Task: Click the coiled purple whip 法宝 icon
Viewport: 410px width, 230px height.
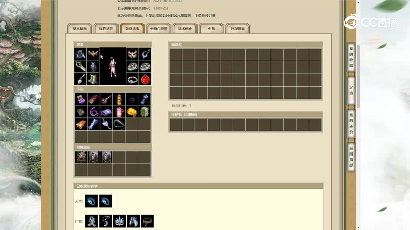Action: (94, 112)
